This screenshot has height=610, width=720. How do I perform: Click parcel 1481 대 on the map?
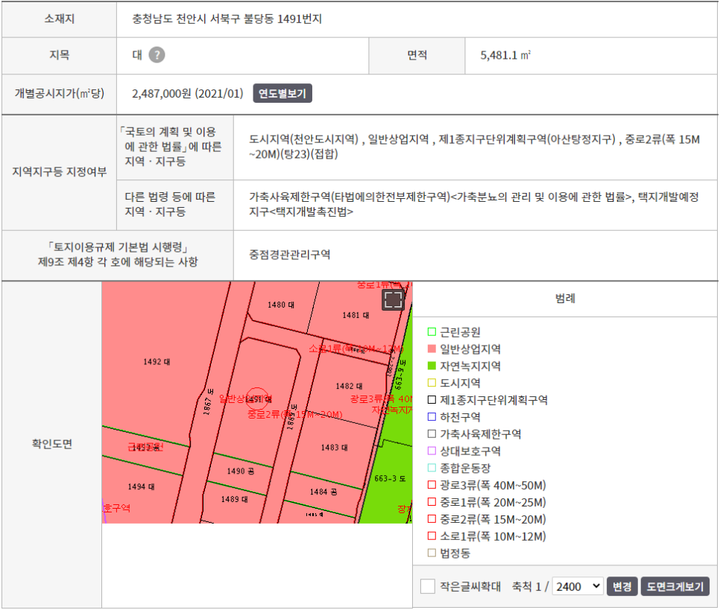tap(356, 315)
